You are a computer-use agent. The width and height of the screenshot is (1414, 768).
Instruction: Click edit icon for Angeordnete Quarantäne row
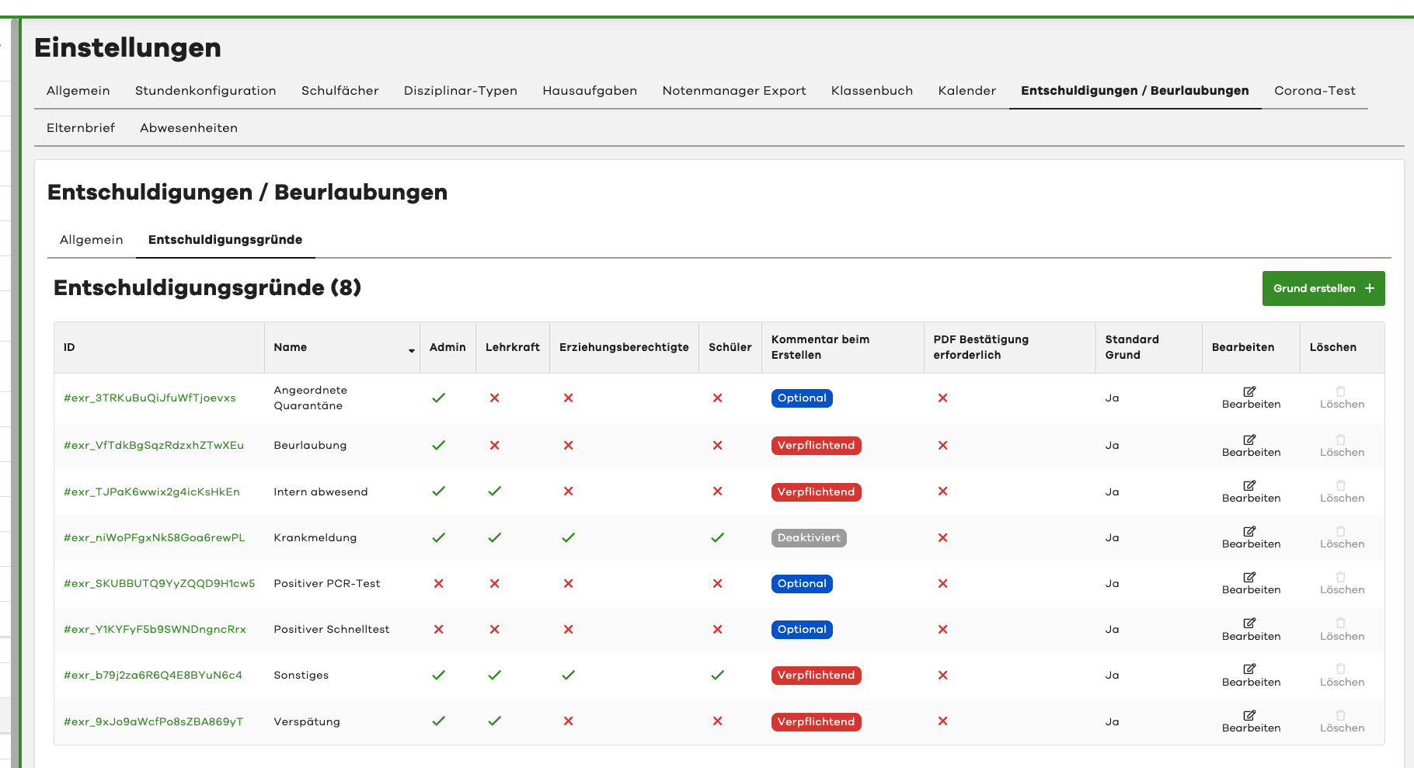1249,391
